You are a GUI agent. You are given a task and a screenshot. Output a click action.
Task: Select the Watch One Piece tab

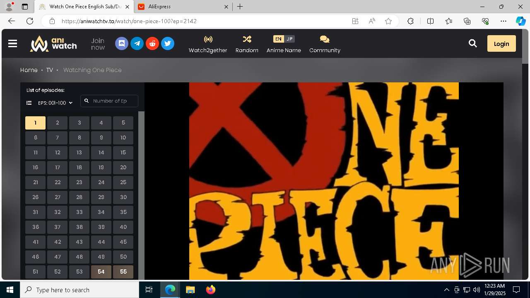84,7
